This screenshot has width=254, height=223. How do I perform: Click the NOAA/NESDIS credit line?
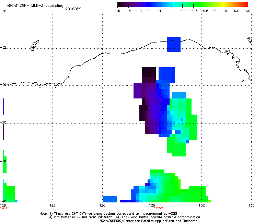pos(148,221)
